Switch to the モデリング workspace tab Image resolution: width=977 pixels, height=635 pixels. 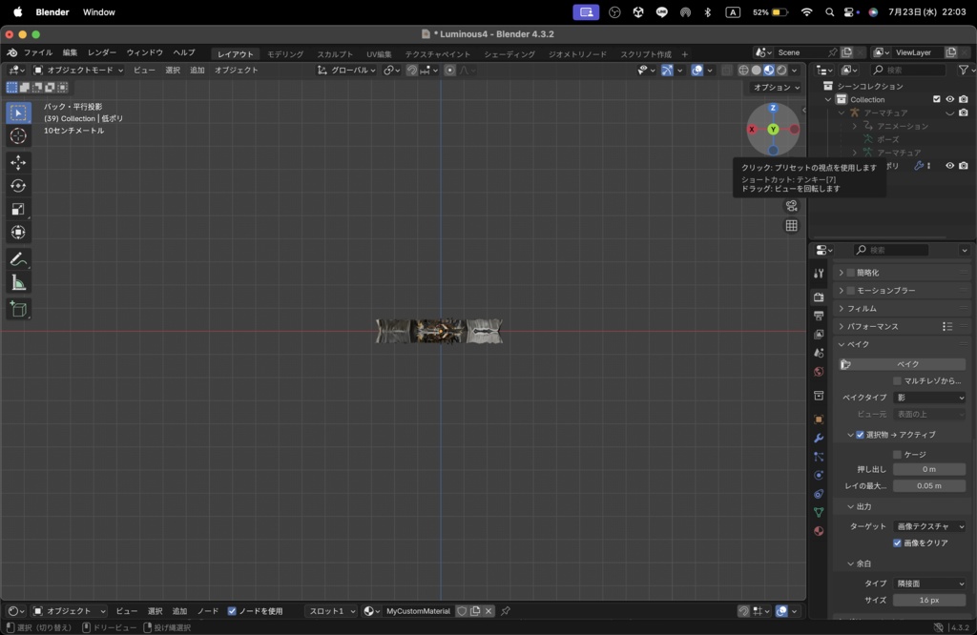tap(285, 54)
